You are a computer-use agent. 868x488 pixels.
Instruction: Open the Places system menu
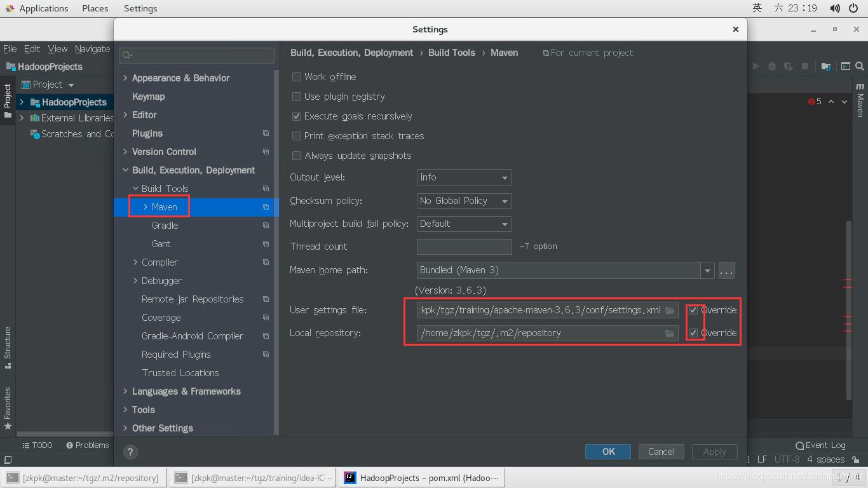[95, 8]
